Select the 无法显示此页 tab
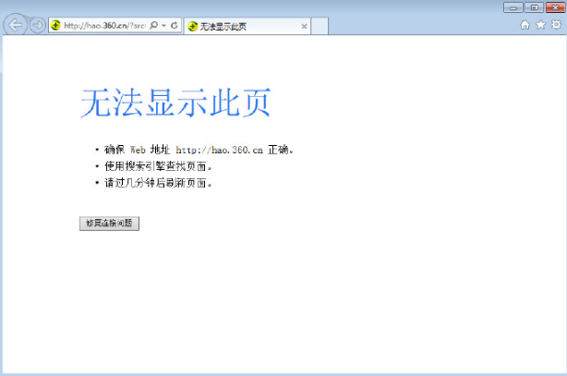This screenshot has height=376, width=567. (x=247, y=26)
